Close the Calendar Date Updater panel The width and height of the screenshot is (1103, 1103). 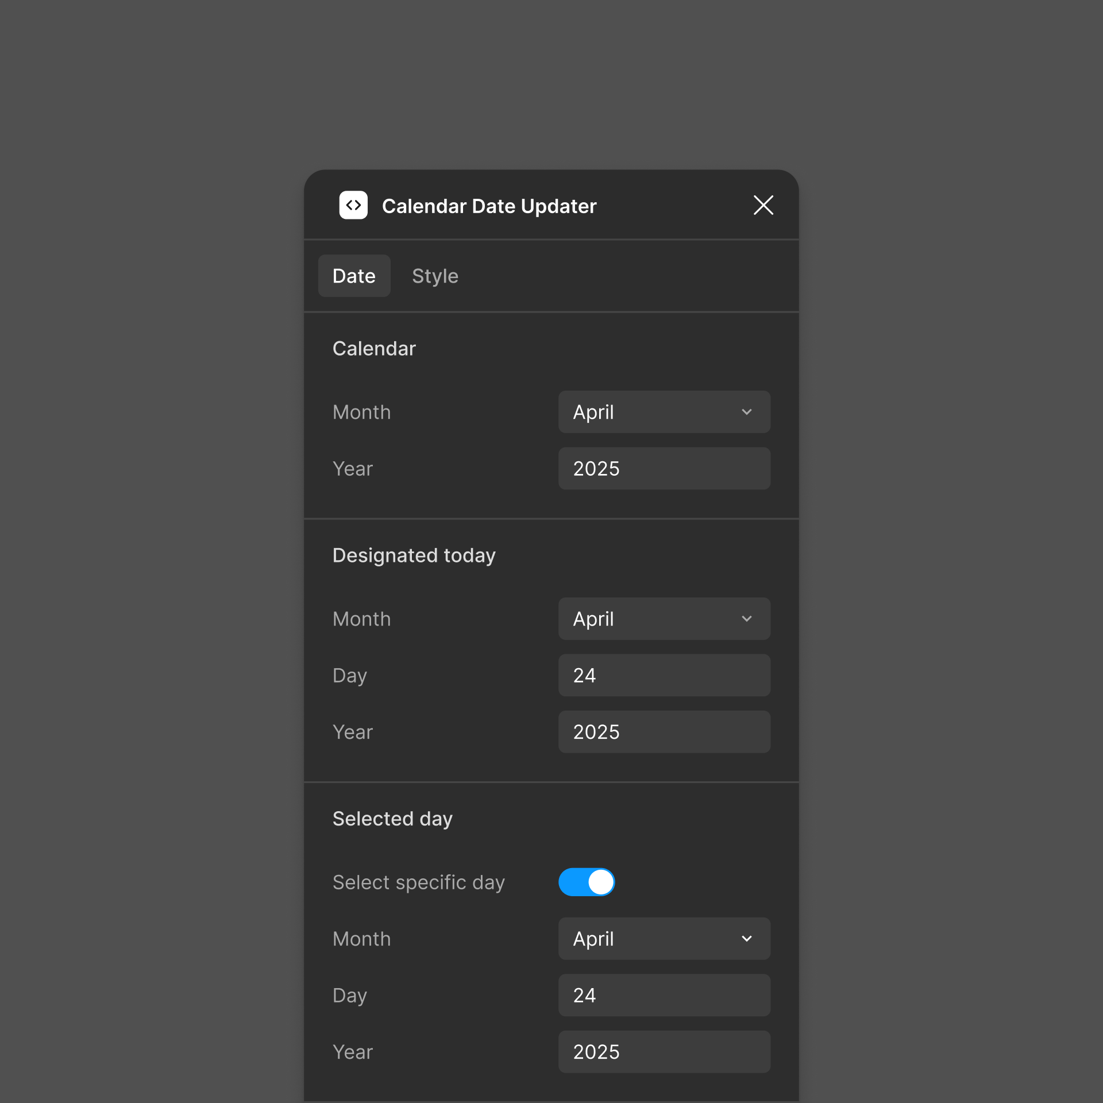[763, 205]
